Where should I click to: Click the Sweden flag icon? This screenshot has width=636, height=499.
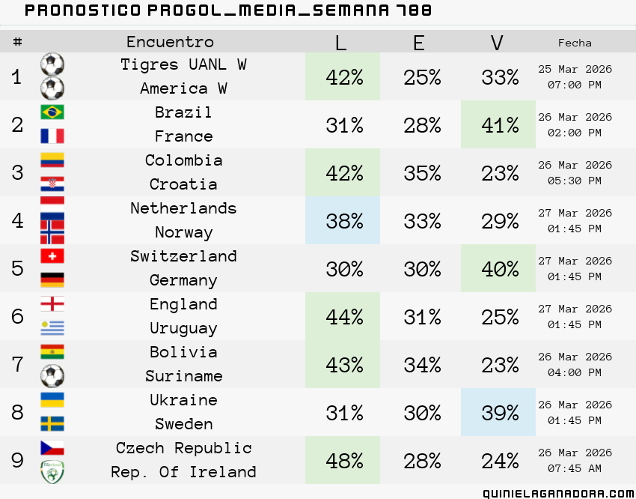pos(52,423)
